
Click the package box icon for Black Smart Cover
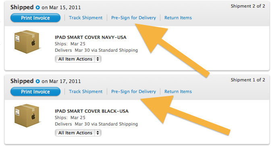click(27, 116)
